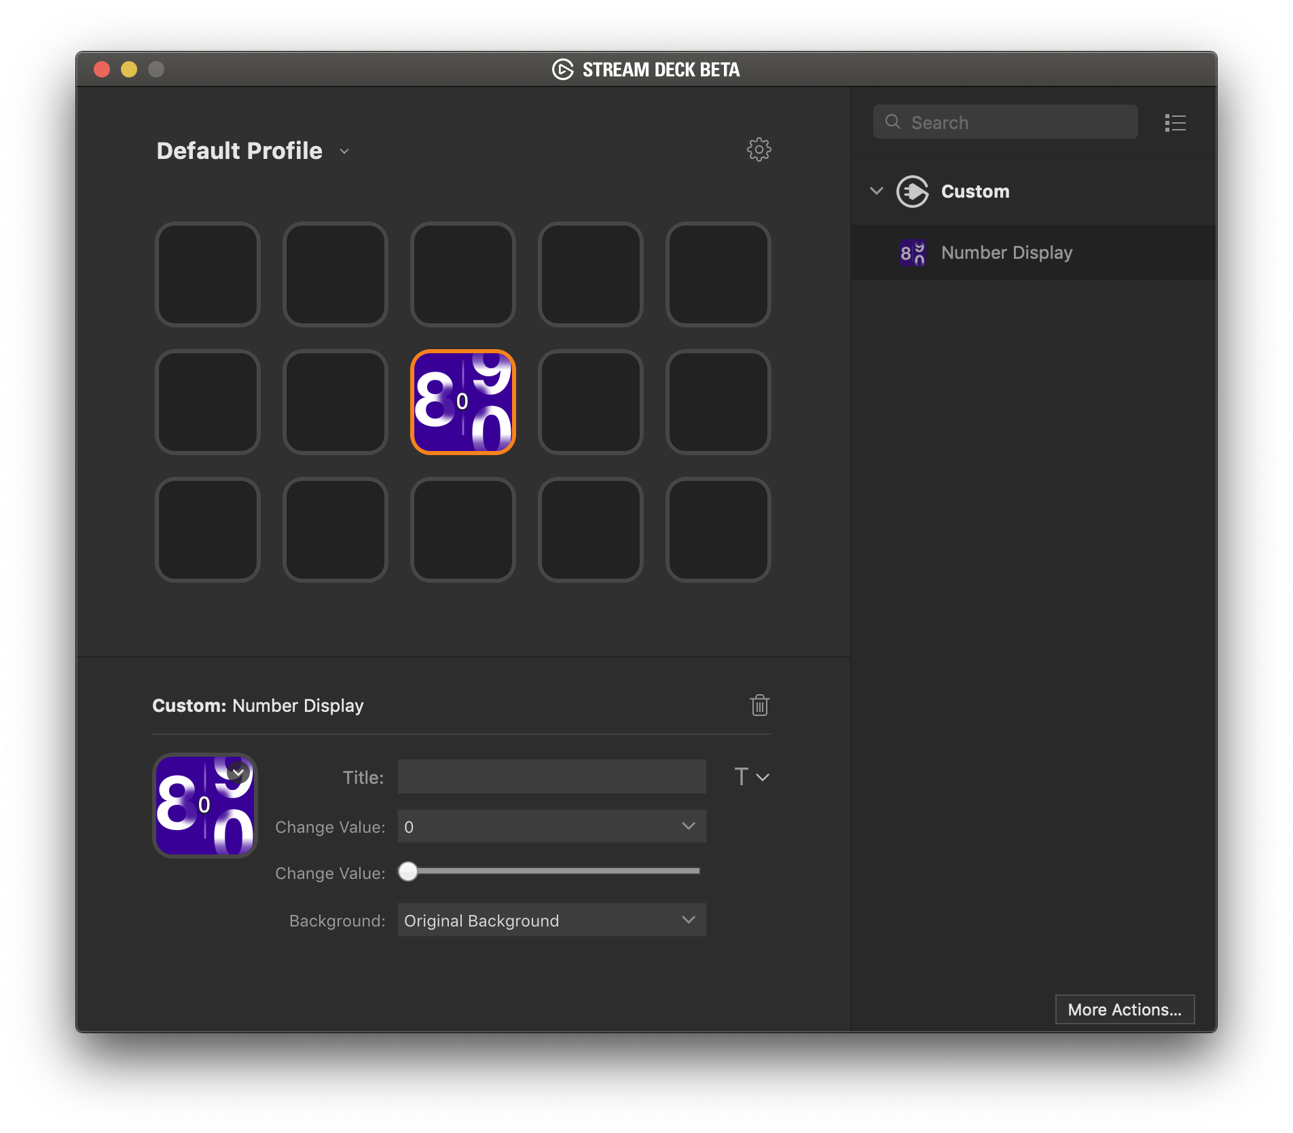Screen dimensions: 1293x1133
Task: Click the Custom: Number Display heading
Action: [258, 706]
